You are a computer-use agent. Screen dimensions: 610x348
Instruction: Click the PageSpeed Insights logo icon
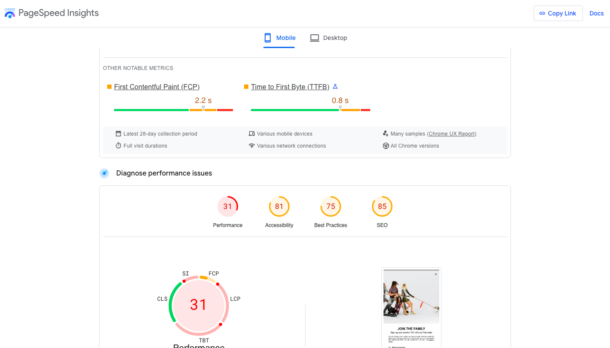click(x=10, y=13)
